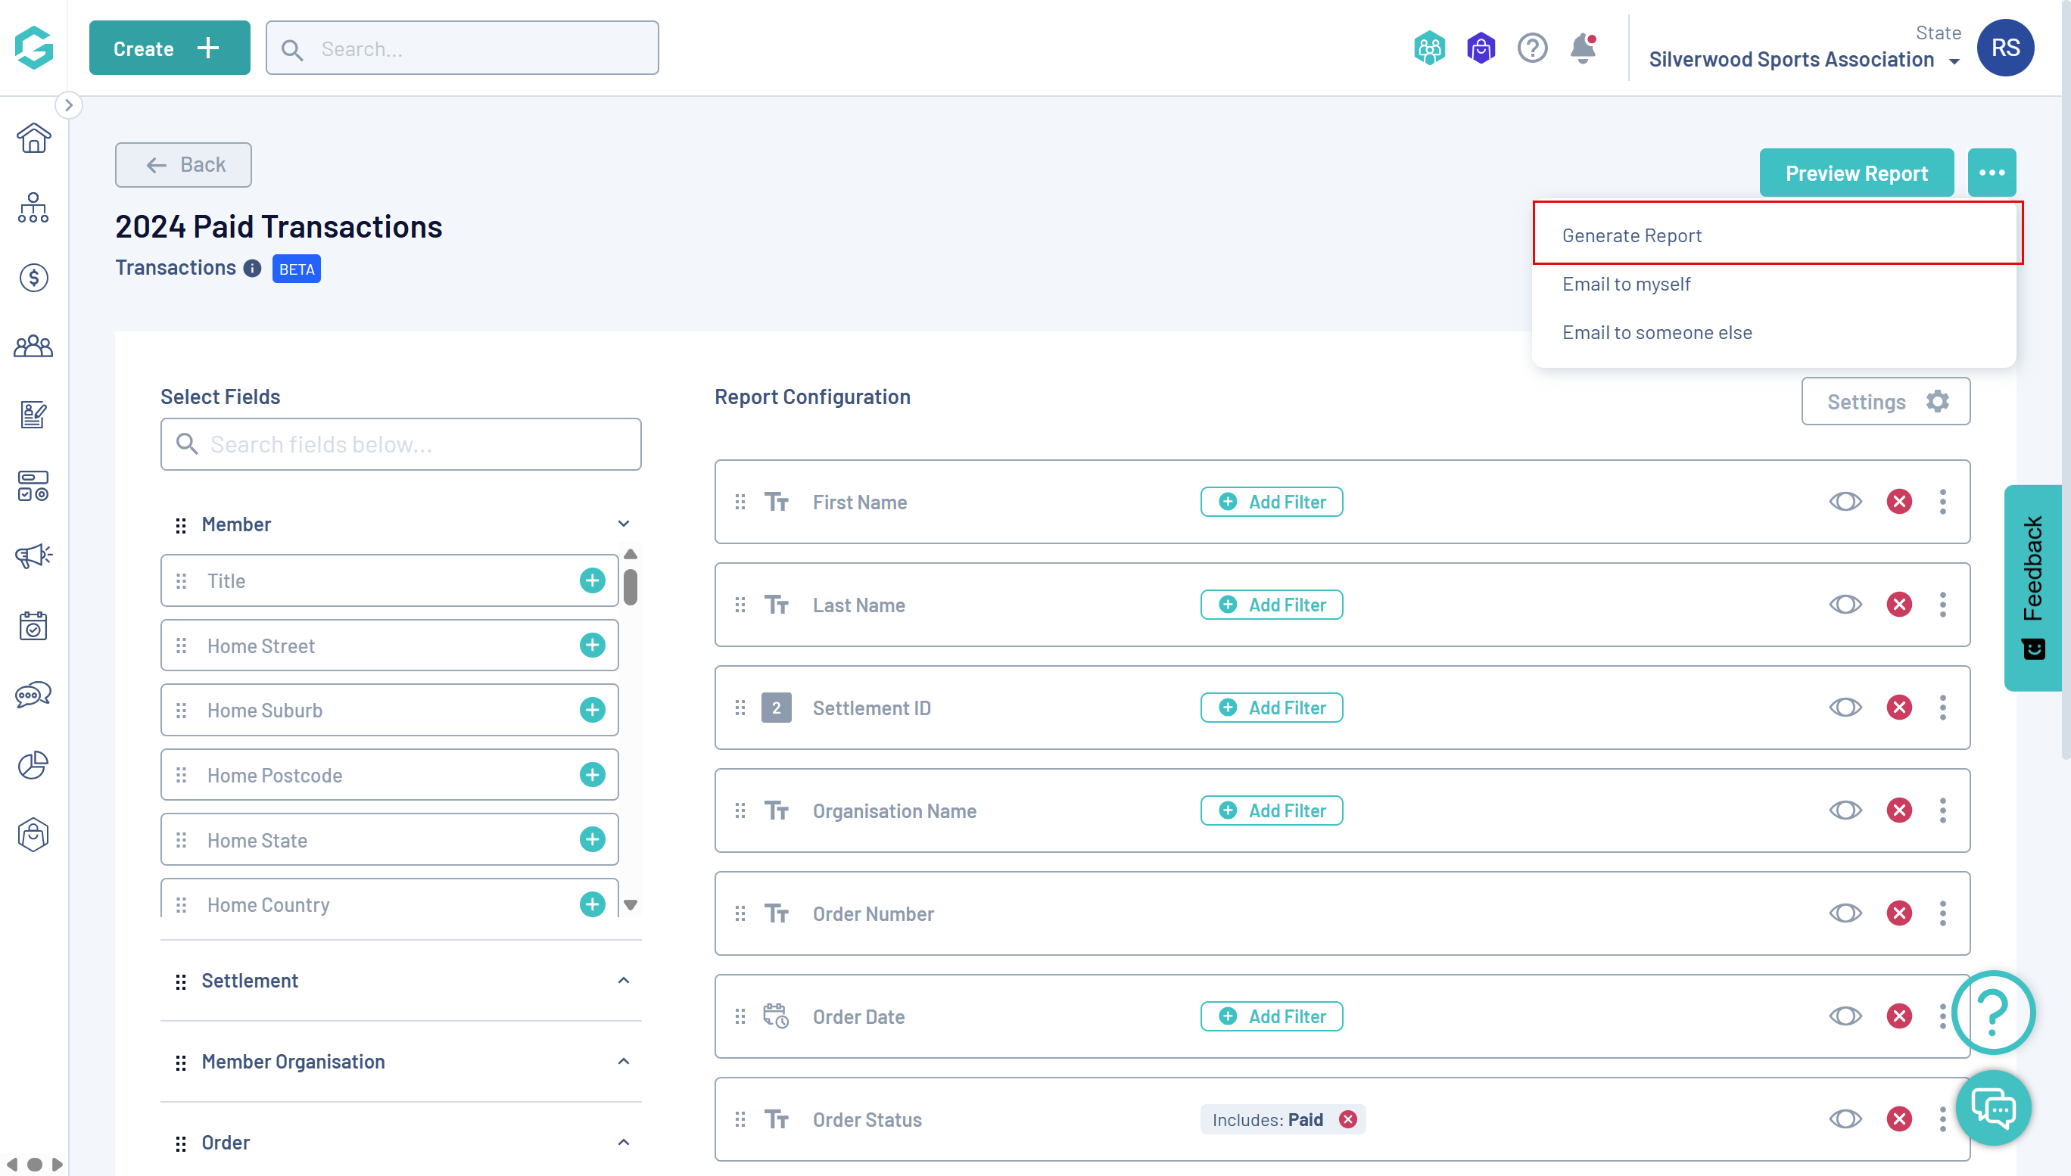The width and height of the screenshot is (2071, 1176).
Task: Select Generate Report from the menu
Action: click(x=1632, y=235)
